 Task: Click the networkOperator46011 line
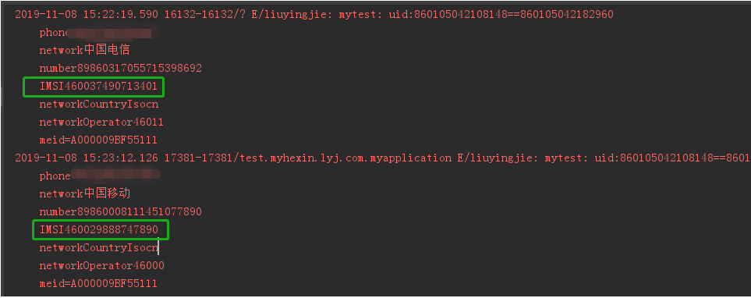click(x=101, y=122)
